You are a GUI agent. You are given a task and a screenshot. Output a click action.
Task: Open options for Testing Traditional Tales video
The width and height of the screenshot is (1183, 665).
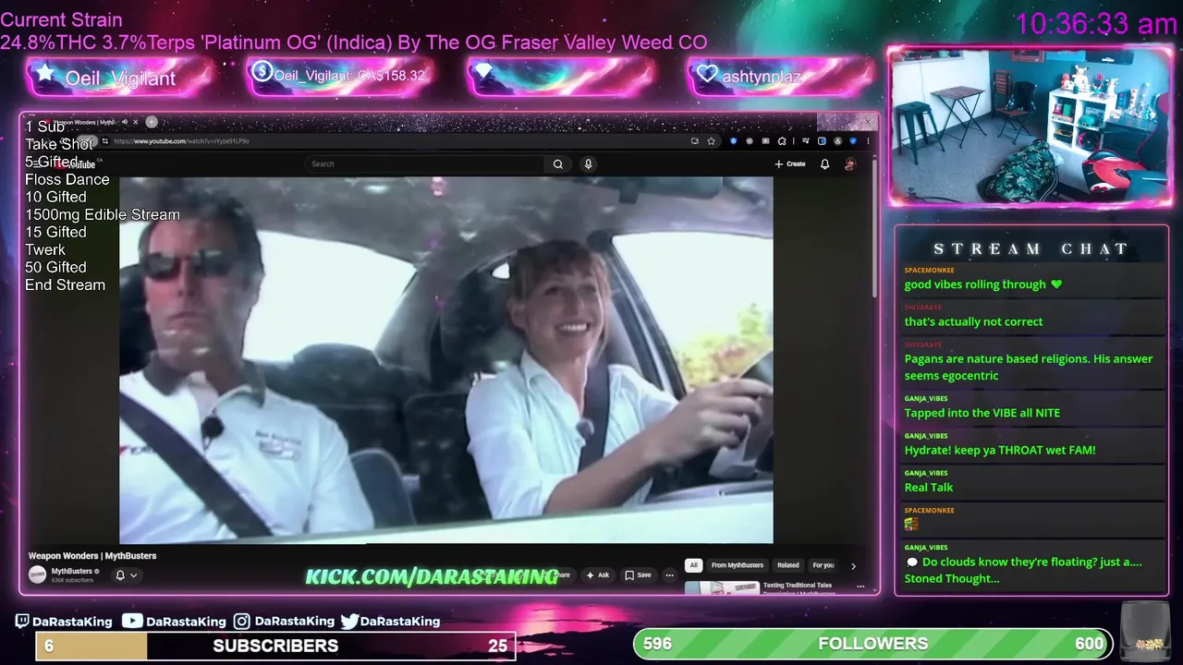tap(860, 586)
